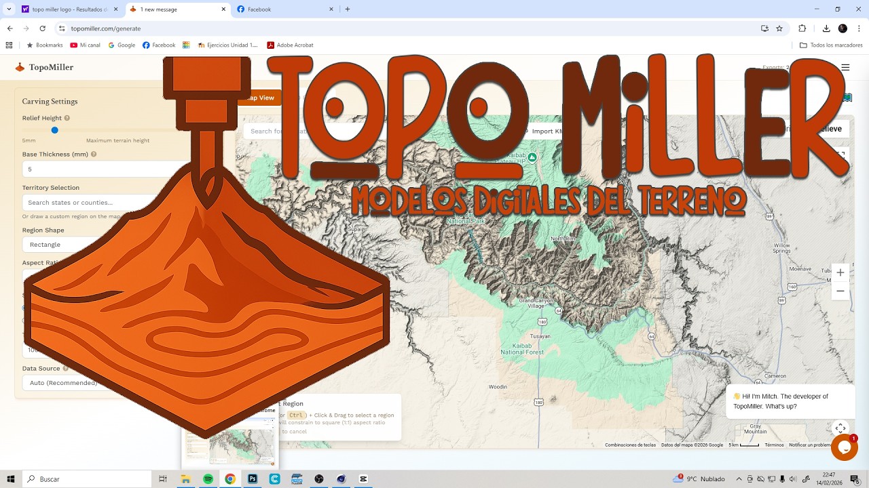The height and width of the screenshot is (488, 869).
Task: Click the browser address bar URL
Action: 106,28
